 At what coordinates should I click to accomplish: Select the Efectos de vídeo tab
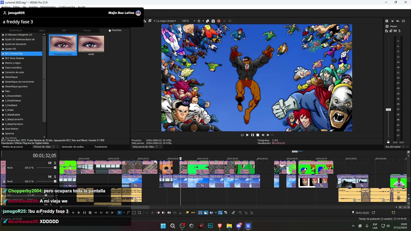point(42,147)
